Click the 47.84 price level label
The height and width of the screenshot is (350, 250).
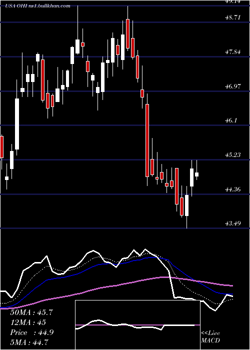233,52
